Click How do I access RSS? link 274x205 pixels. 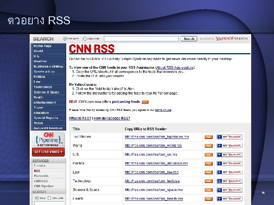112,118
